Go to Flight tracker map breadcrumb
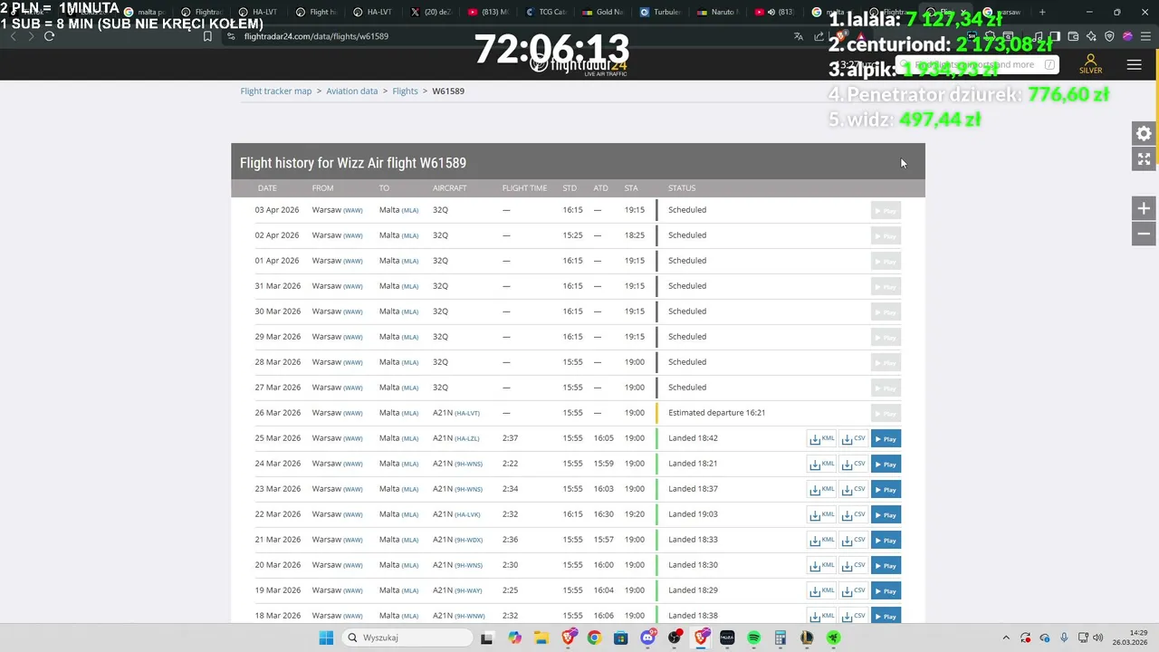The image size is (1159, 652). coord(276,91)
